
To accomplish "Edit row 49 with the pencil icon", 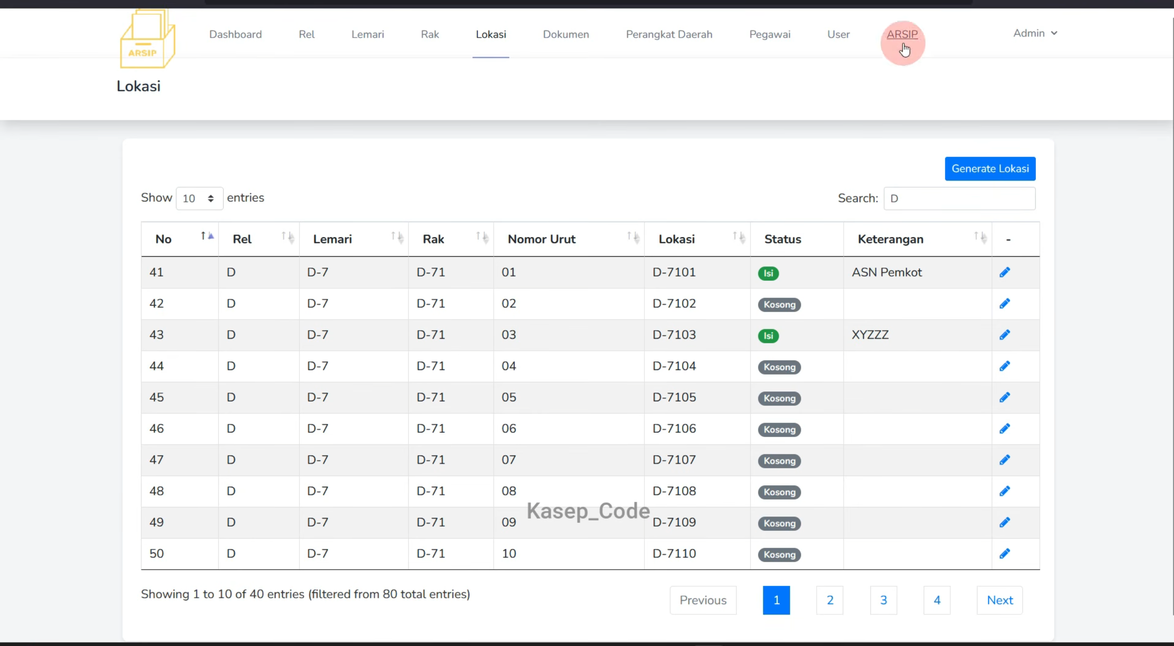I will 1005,522.
